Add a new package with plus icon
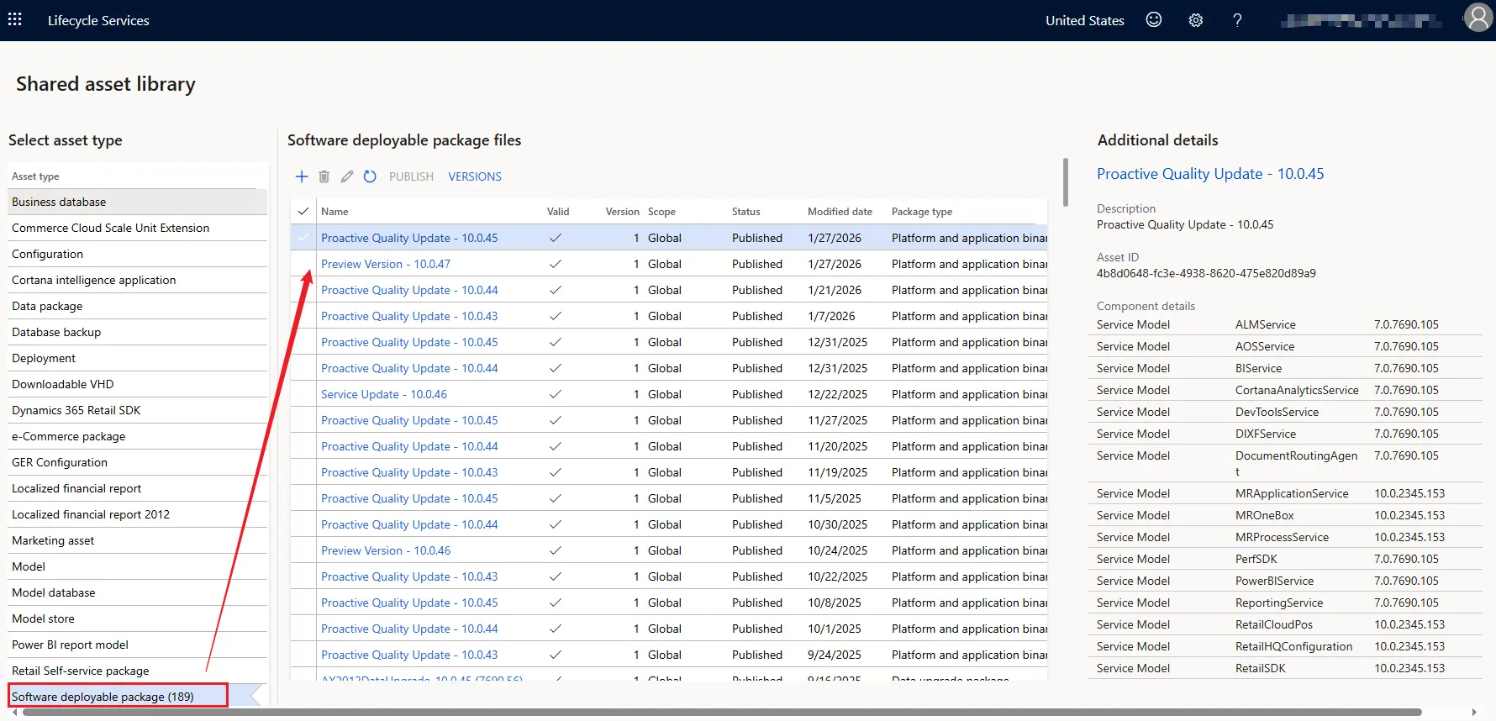 (x=302, y=176)
